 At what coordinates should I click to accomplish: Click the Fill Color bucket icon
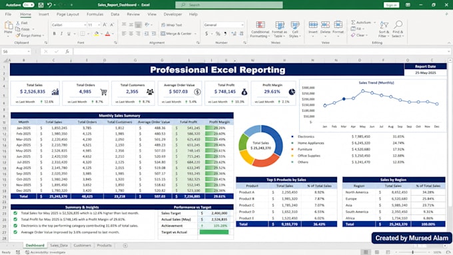(x=96, y=34)
